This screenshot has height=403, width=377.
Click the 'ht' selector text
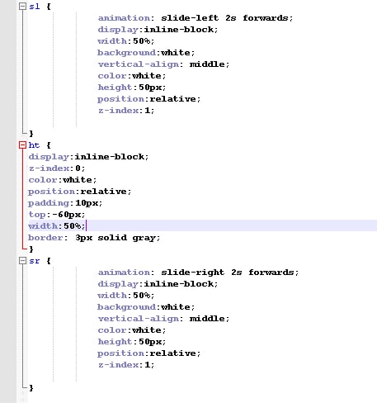pos(34,145)
